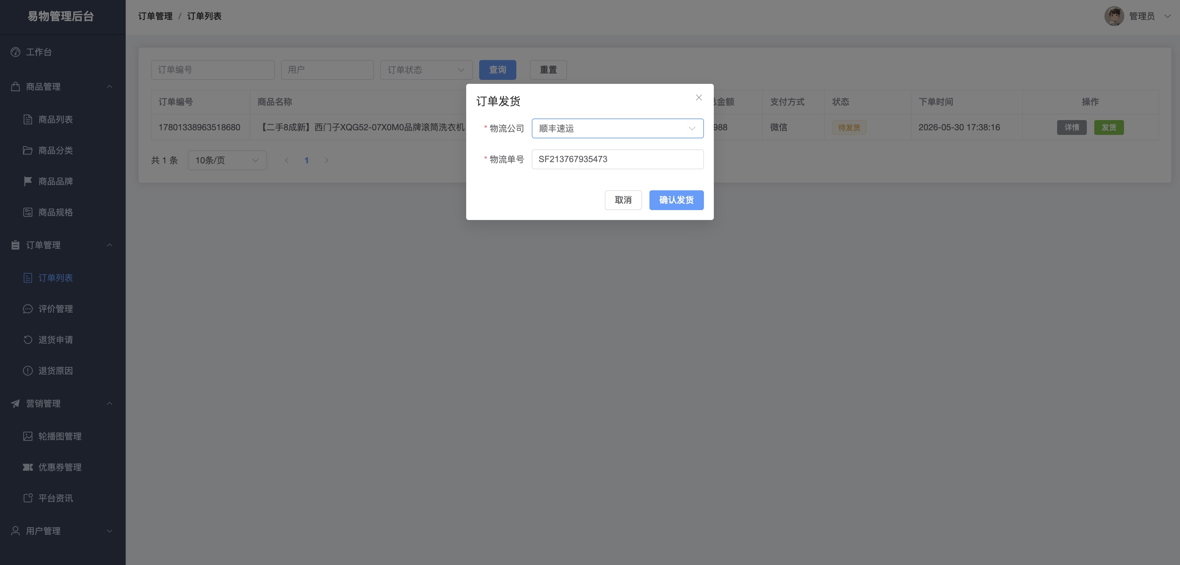Click the 管理员 avatar image
1180x565 pixels.
pyautogui.click(x=1114, y=16)
